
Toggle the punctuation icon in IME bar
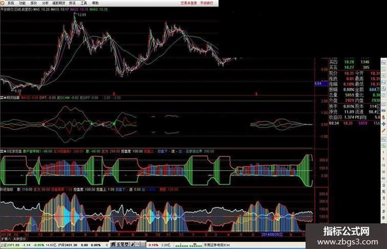[138, 245]
